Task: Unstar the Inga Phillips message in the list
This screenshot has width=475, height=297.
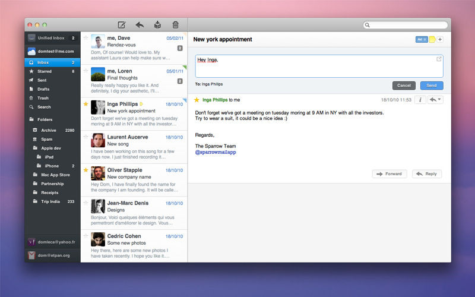Action: (85, 104)
